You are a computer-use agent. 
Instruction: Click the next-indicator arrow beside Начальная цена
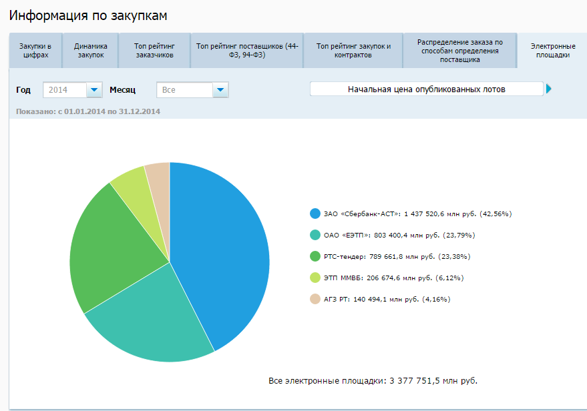pos(549,89)
